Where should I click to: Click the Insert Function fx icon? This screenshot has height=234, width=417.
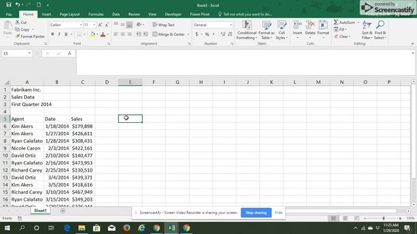pos(70,53)
